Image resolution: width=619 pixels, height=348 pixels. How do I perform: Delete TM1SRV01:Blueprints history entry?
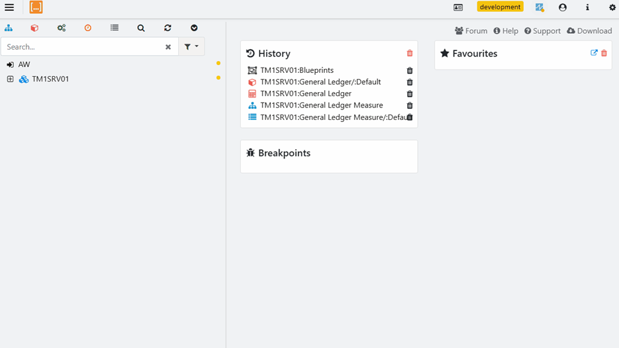point(410,70)
